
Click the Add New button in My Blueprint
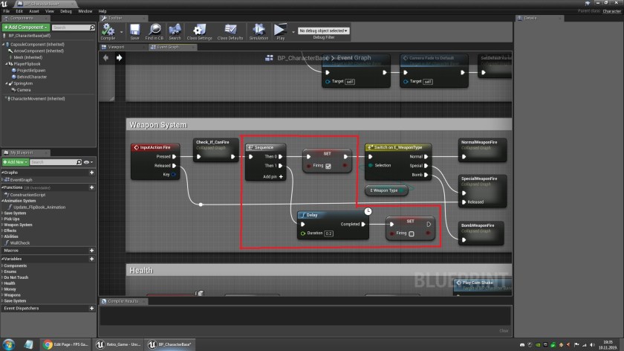15,161
